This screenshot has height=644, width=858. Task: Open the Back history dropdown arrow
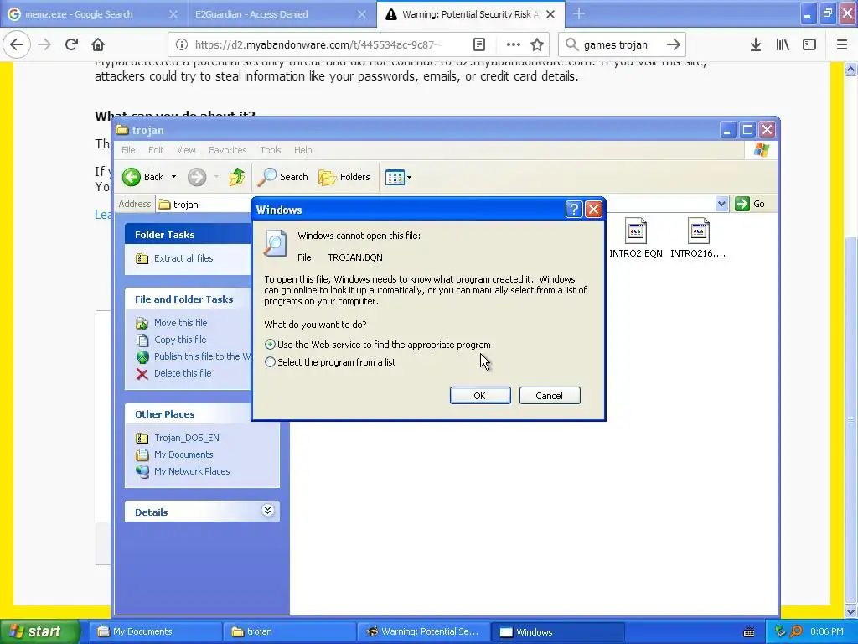click(x=173, y=177)
